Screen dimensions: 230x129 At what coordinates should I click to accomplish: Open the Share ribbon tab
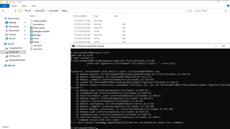click(24, 6)
